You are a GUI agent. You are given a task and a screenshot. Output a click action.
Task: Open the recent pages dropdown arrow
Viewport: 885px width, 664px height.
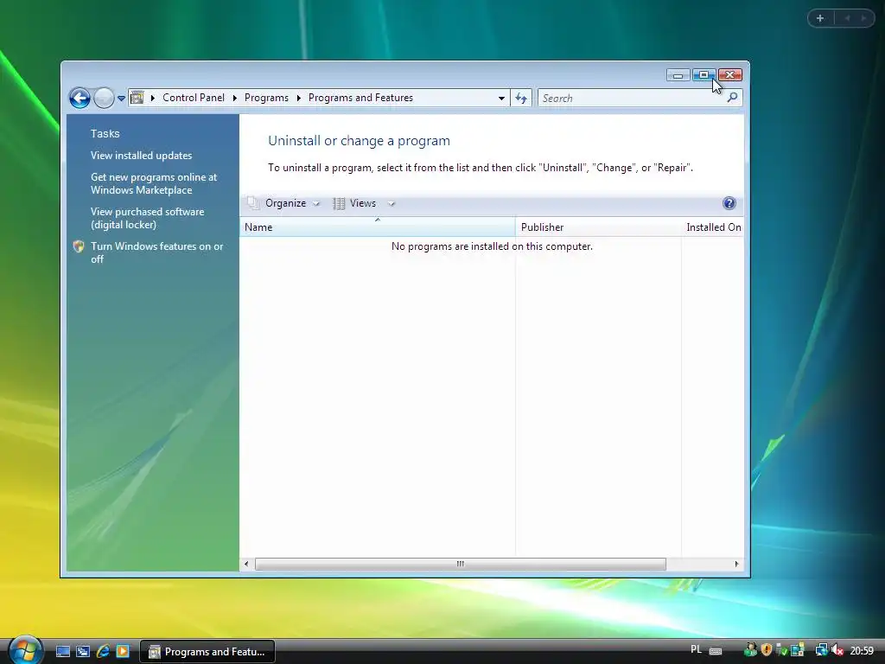pyautogui.click(x=121, y=99)
